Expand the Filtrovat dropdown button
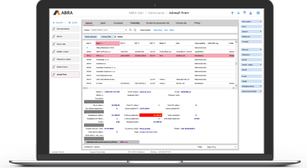 click(261, 50)
